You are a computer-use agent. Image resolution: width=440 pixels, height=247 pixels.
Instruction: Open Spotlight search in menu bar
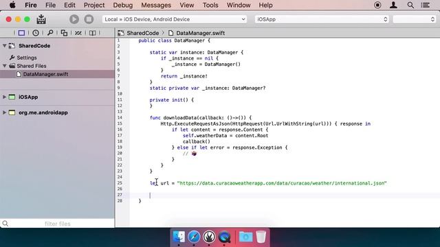click(x=410, y=5)
